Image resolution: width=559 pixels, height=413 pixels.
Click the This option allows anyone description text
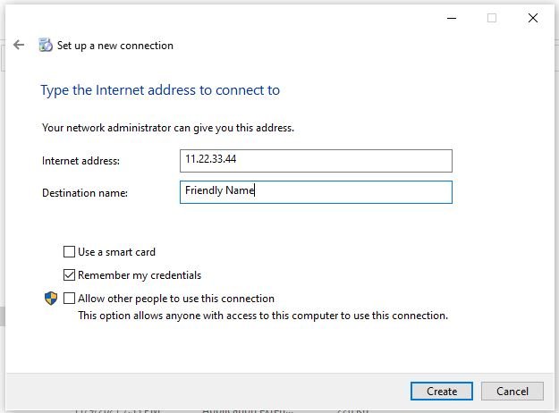(262, 316)
